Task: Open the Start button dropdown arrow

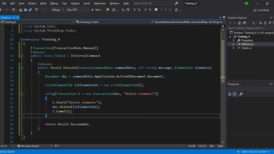Action: pos(102,10)
